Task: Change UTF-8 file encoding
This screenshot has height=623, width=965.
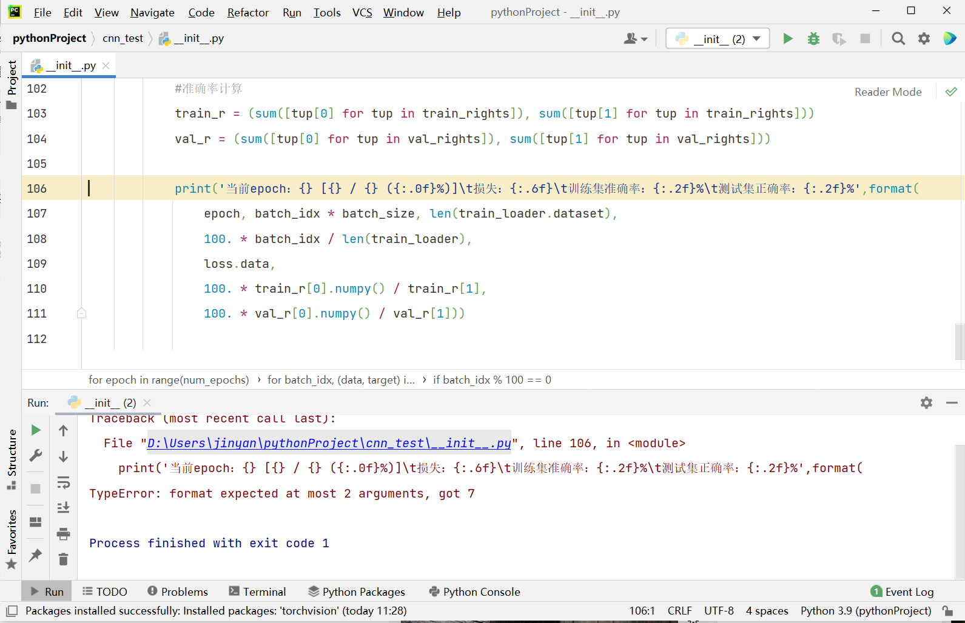Action: 719,610
